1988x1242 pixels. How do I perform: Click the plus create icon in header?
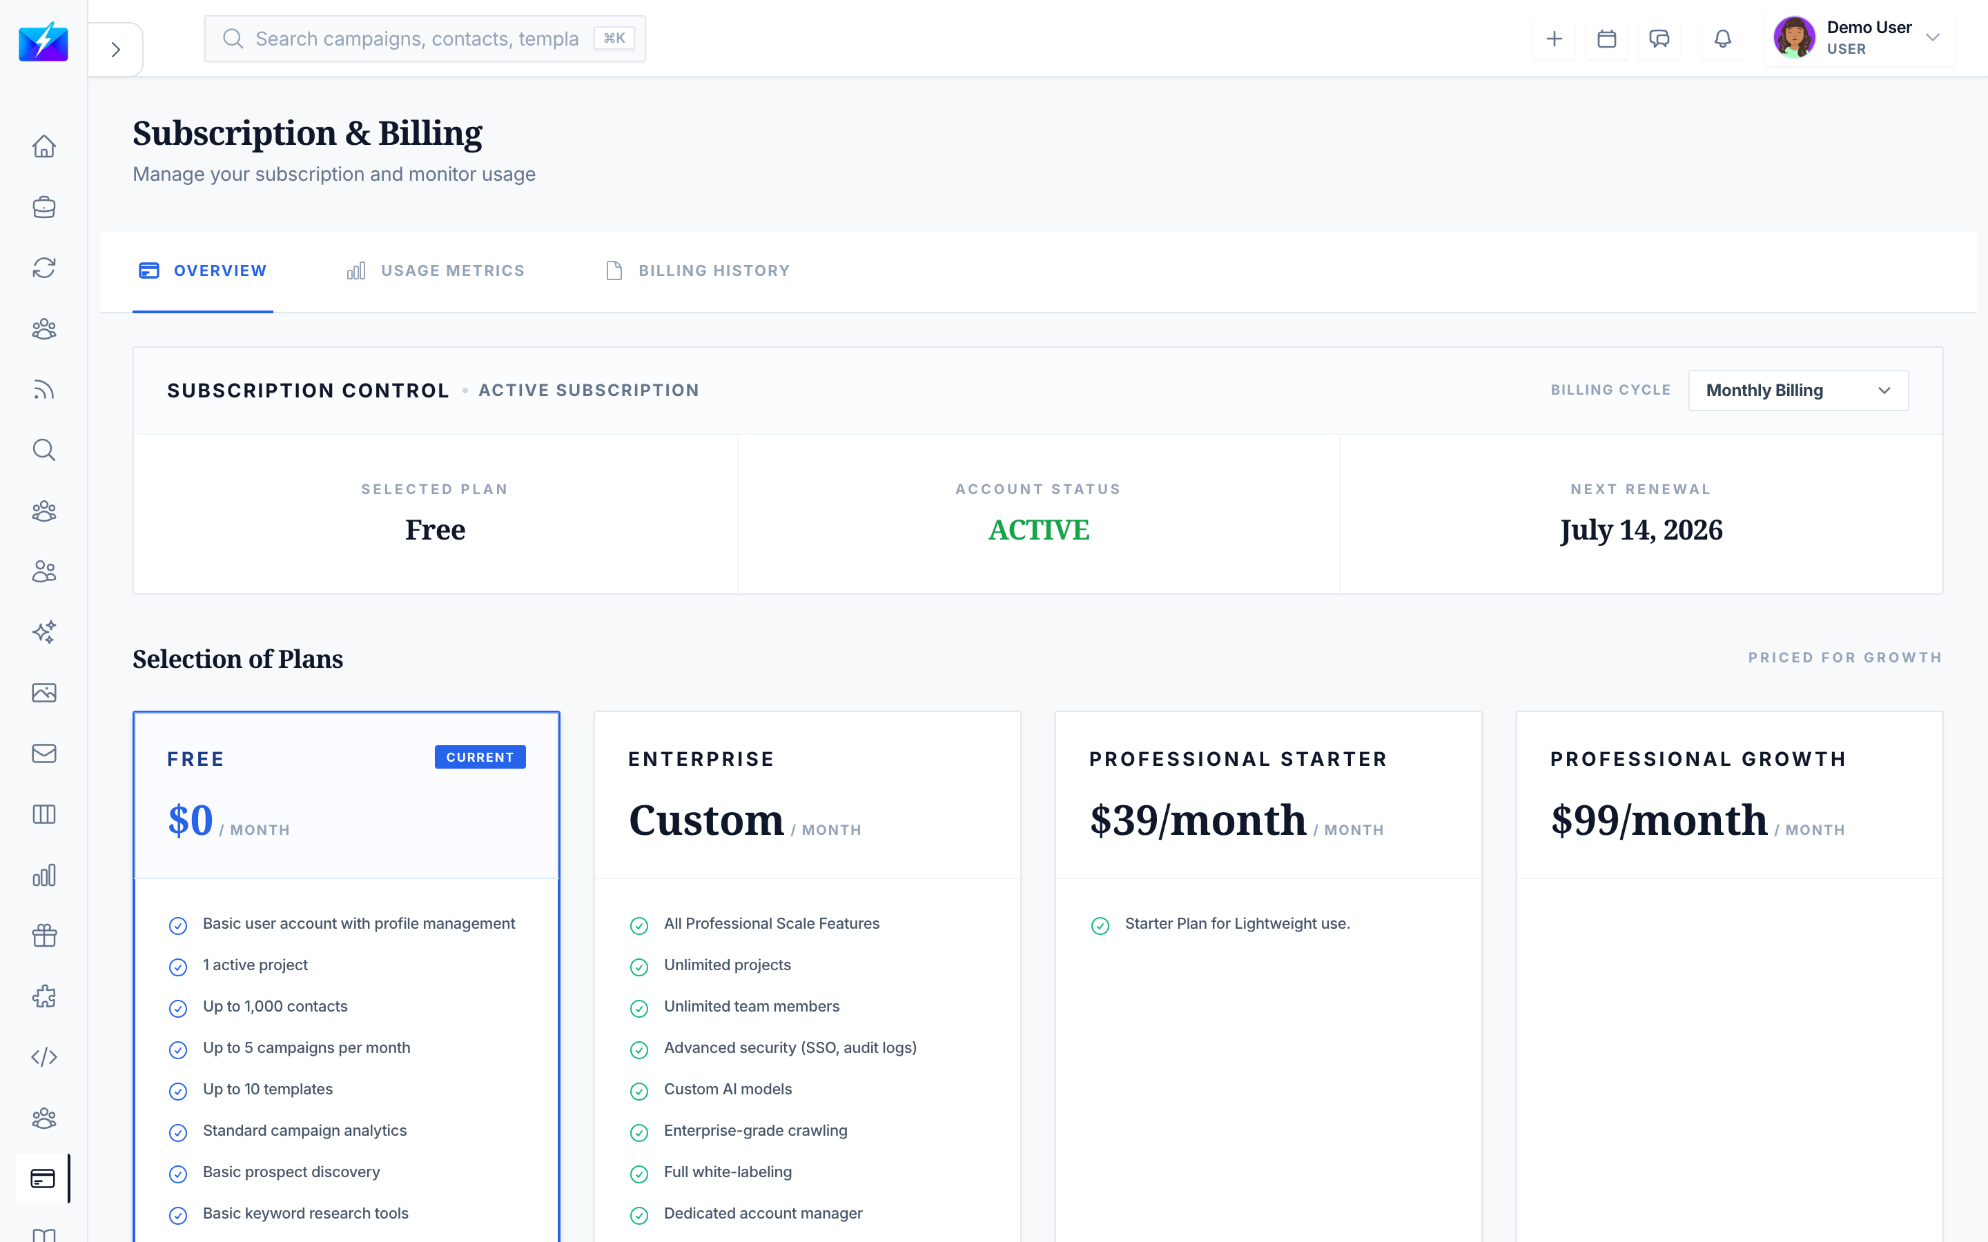tap(1555, 39)
